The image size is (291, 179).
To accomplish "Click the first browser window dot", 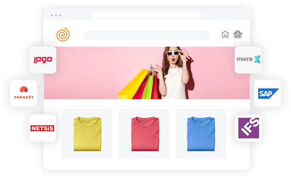I will pyautogui.click(x=52, y=15).
